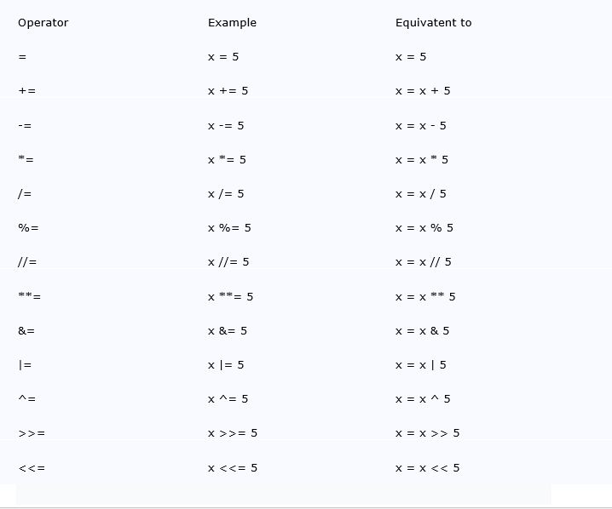Click the Equivalent to column header
The image size is (612, 509).
[x=433, y=23]
